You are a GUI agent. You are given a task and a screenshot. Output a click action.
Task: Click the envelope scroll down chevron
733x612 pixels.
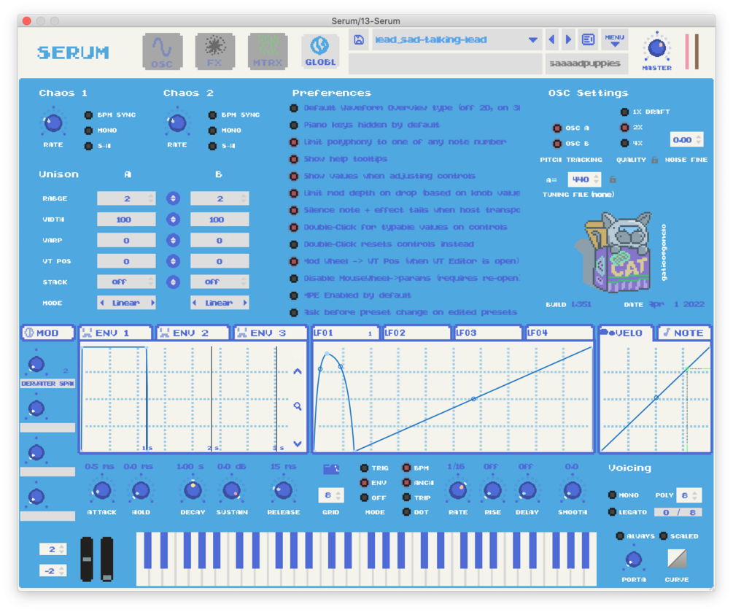[298, 443]
